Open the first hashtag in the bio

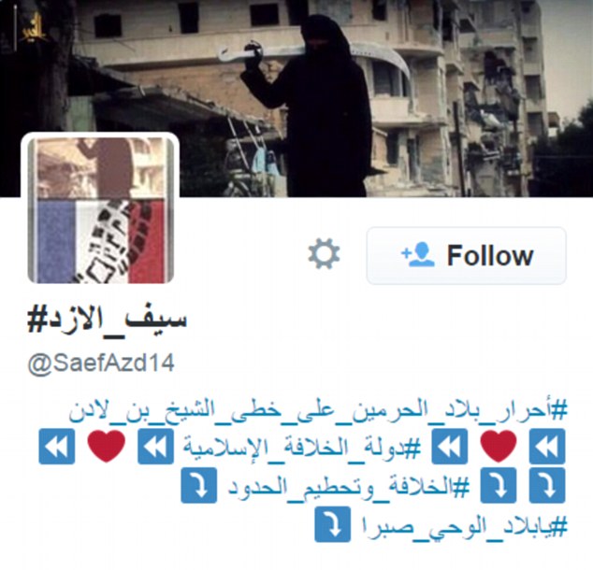[x=318, y=411]
